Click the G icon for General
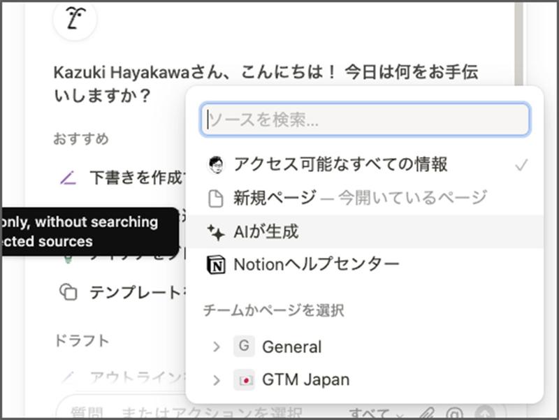The width and height of the screenshot is (559, 420). 244,346
